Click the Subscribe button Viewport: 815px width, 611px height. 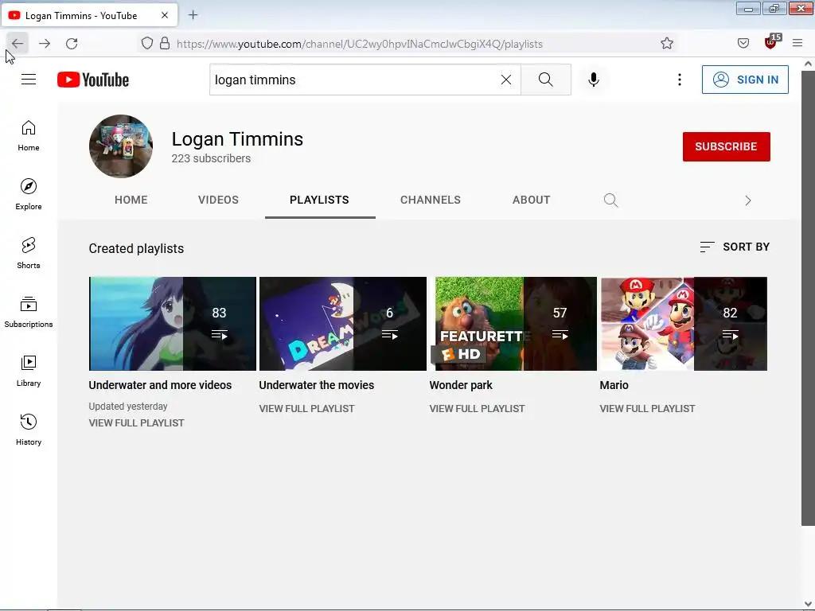coord(726,146)
